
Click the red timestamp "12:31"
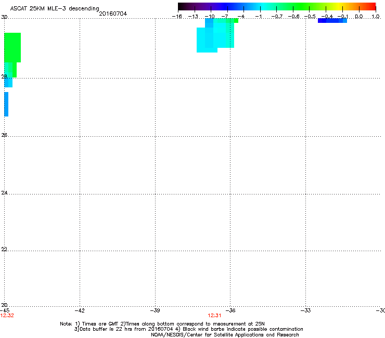click(x=214, y=316)
